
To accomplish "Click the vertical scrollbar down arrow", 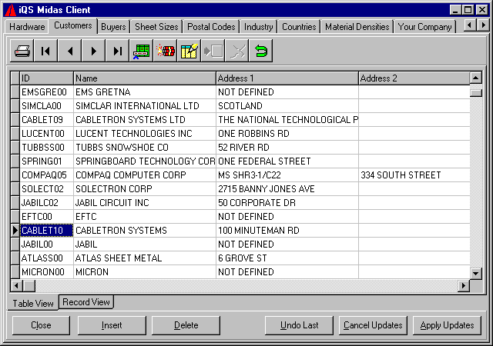I will (x=476, y=273).
